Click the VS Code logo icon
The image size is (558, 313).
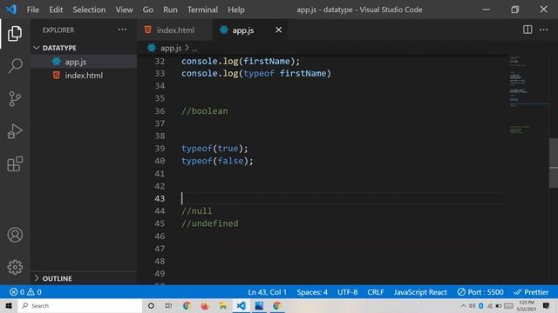[11, 10]
